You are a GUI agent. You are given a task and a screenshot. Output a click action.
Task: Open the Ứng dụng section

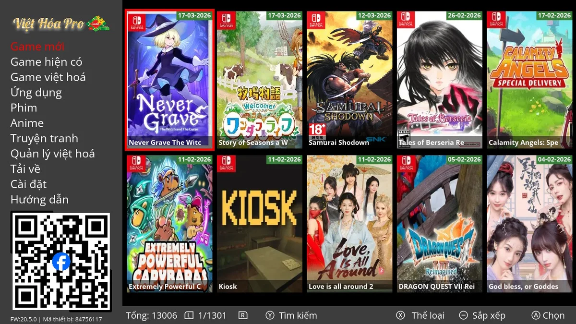36,93
